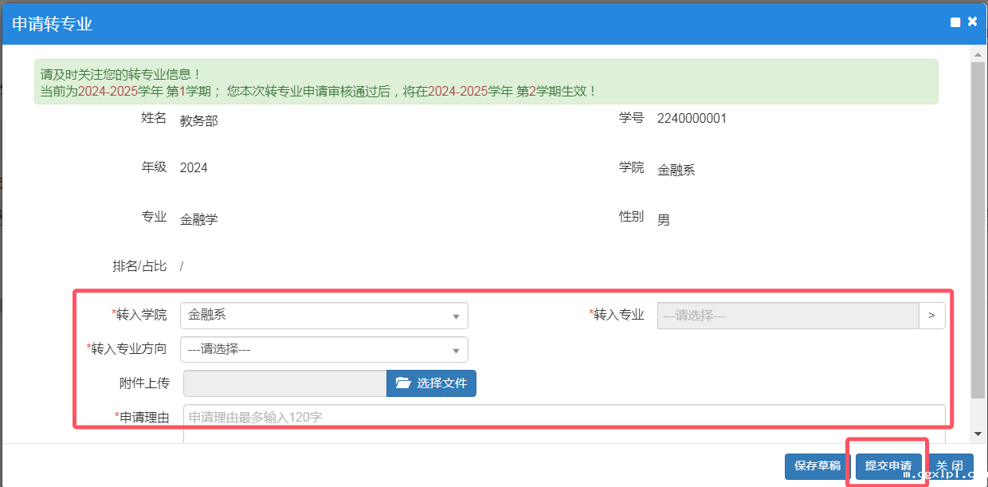Select the student number 2240000001
988x487 pixels.
[x=691, y=119]
